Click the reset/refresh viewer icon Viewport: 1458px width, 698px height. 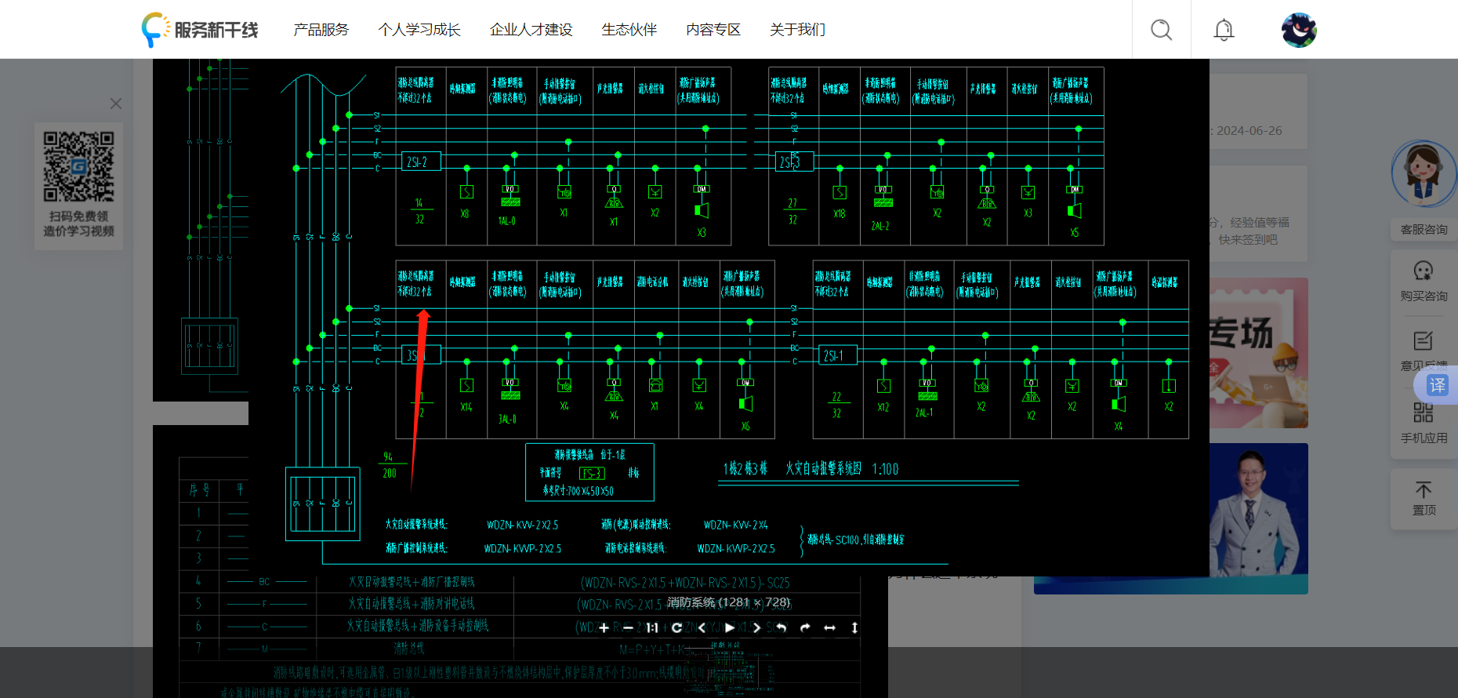pyautogui.click(x=676, y=627)
